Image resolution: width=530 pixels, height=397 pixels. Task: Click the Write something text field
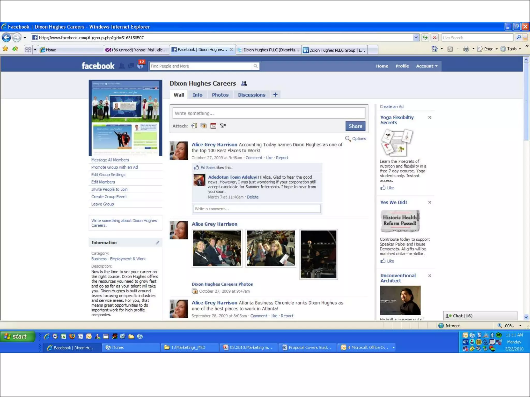(269, 113)
